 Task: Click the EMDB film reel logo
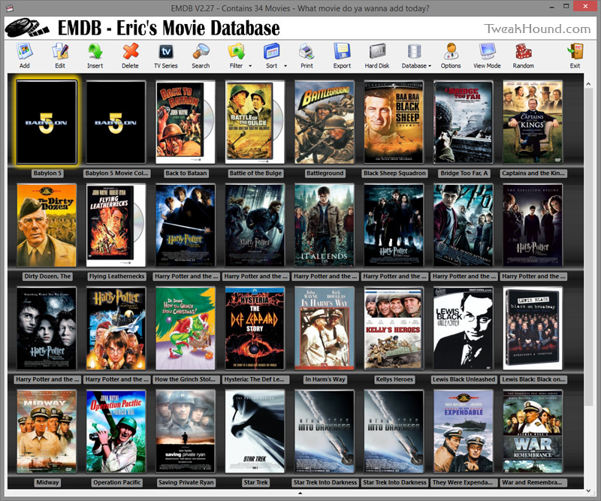27,28
